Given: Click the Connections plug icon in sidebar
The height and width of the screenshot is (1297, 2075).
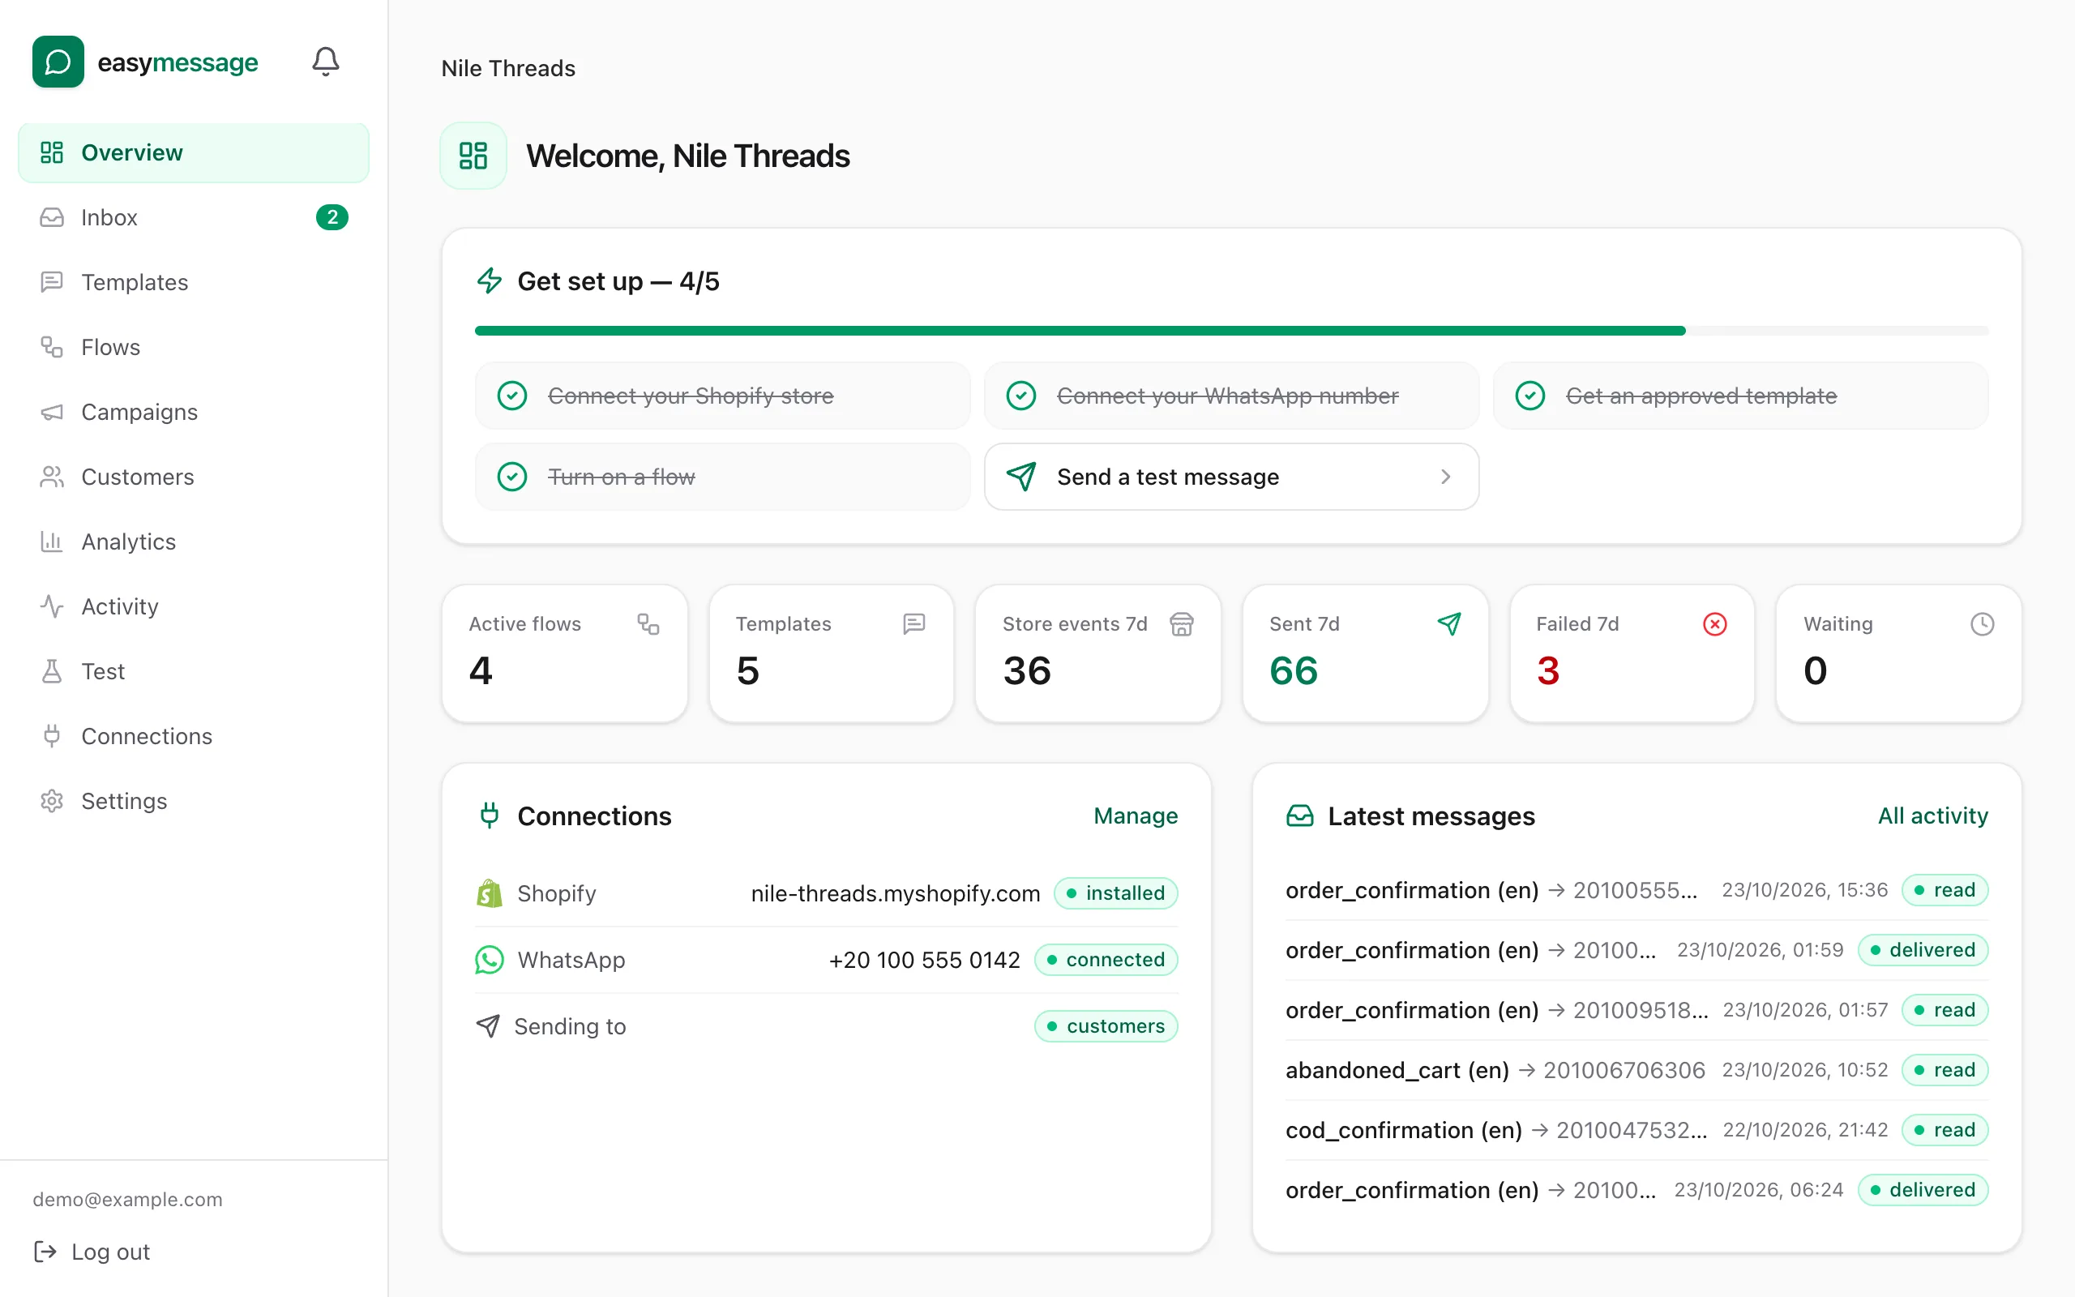Looking at the screenshot, I should point(51,736).
